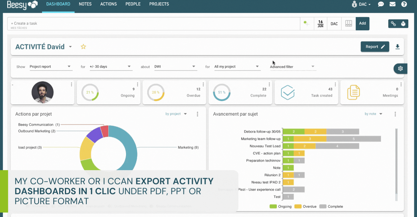Open the DWI about dropdown
This screenshot has width=417, height=217.
[176, 67]
